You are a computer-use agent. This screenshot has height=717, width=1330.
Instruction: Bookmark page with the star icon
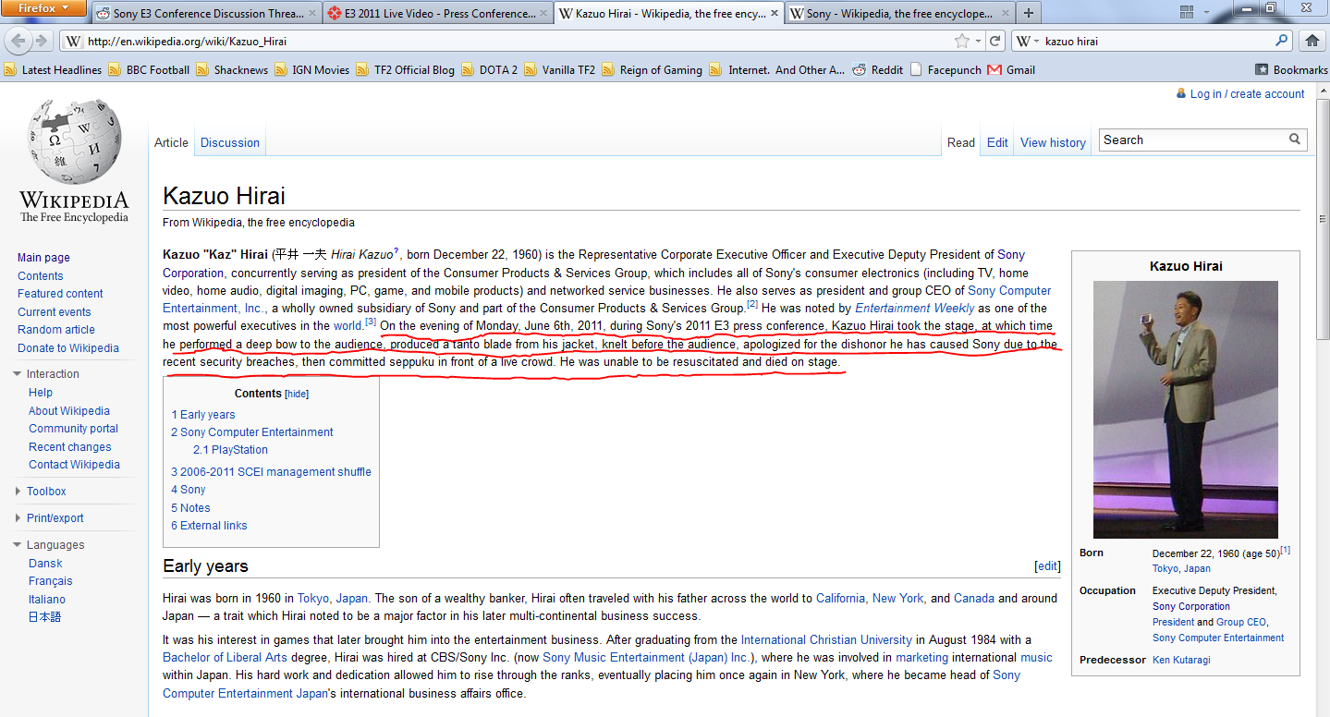tap(962, 41)
